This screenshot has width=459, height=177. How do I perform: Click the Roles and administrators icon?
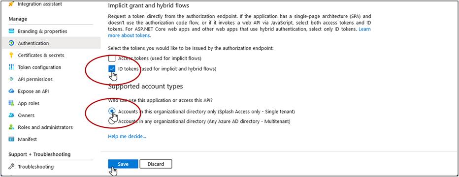click(x=11, y=127)
